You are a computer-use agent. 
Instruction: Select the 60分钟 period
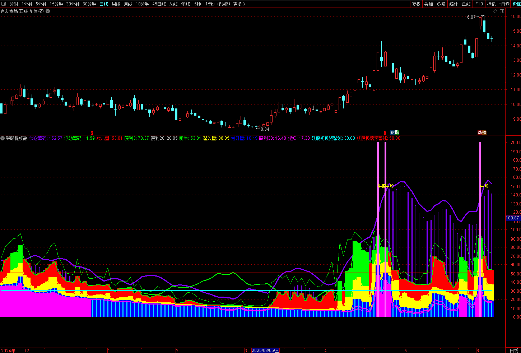coord(89,4)
